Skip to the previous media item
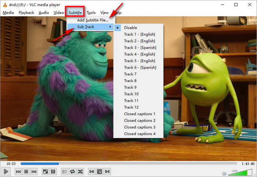This screenshot has width=257, height=177. (x=18, y=171)
